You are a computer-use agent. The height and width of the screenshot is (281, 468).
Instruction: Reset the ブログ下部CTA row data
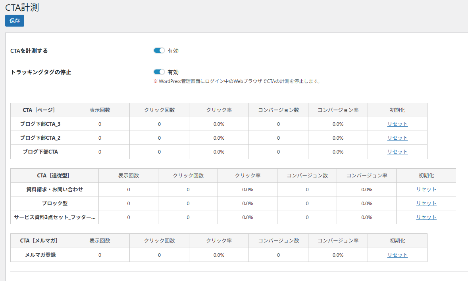(x=397, y=152)
